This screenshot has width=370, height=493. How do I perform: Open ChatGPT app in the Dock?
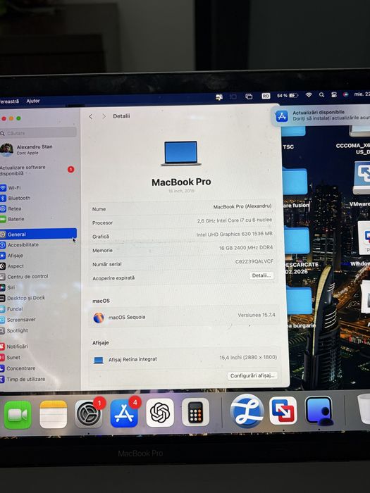[160, 413]
